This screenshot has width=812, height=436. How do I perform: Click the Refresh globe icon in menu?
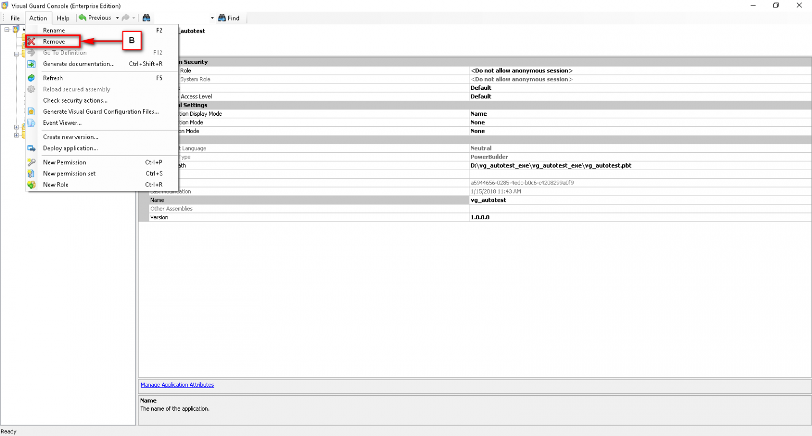click(x=31, y=78)
